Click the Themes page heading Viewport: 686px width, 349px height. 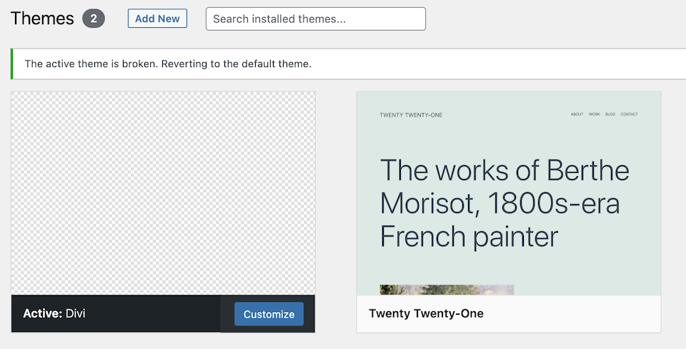pyautogui.click(x=42, y=19)
